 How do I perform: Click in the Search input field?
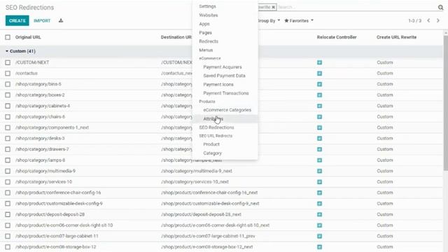point(356,7)
